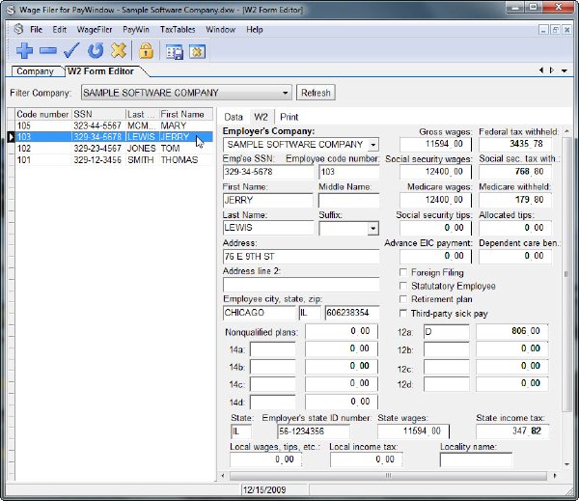Switch to the Company tab
The image size is (579, 501).
36,71
